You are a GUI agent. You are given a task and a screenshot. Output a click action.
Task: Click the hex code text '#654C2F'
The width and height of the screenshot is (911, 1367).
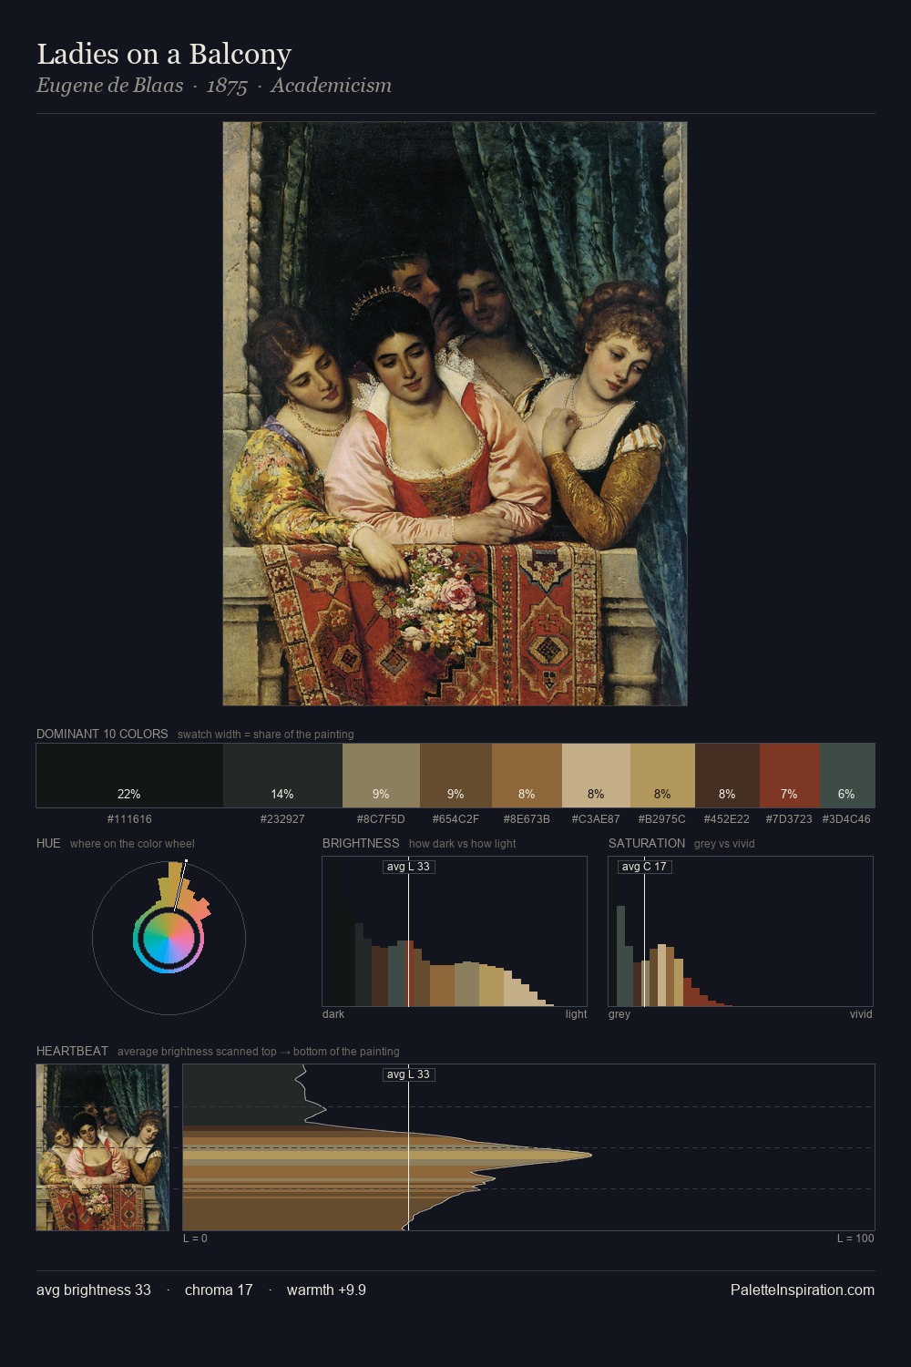tap(455, 819)
